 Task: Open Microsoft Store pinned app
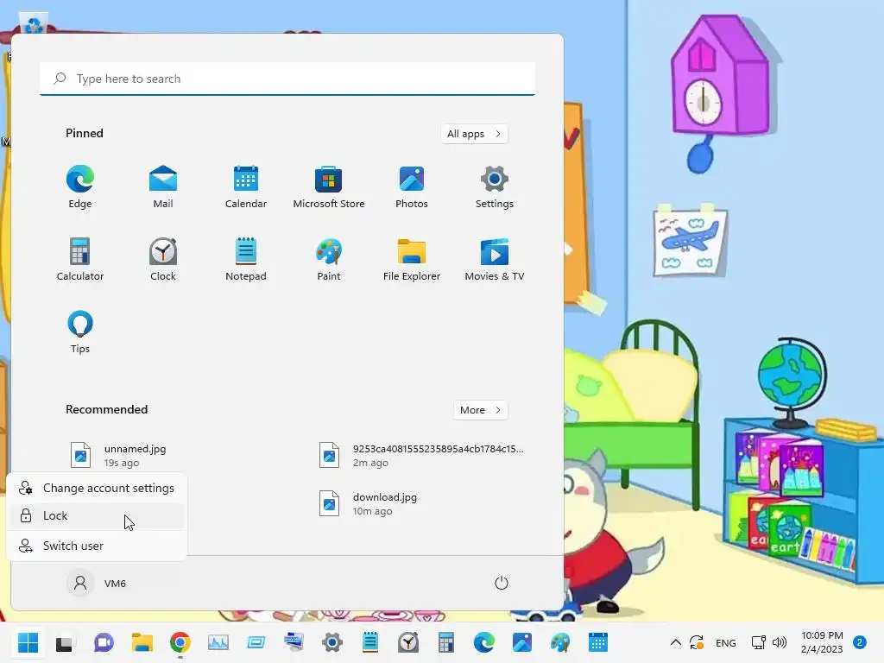[329, 187]
